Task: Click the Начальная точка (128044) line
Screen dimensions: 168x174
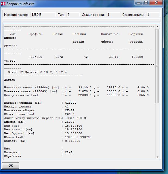Action: (x=76, y=88)
